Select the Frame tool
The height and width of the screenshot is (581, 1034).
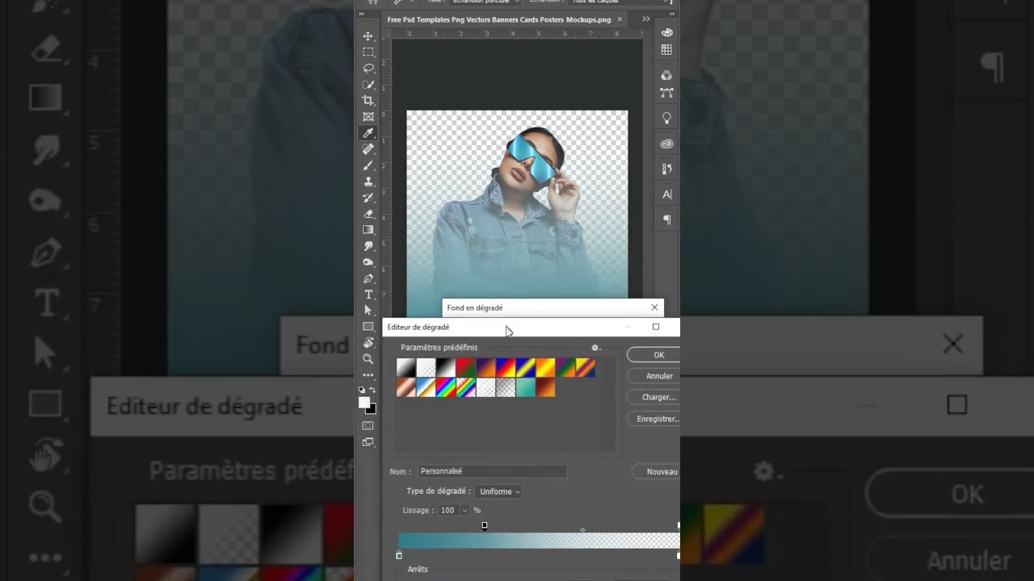[368, 117]
